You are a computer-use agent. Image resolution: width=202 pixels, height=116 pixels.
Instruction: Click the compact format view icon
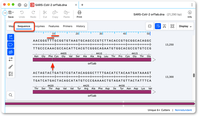pyautogui.click(x=150, y=26)
